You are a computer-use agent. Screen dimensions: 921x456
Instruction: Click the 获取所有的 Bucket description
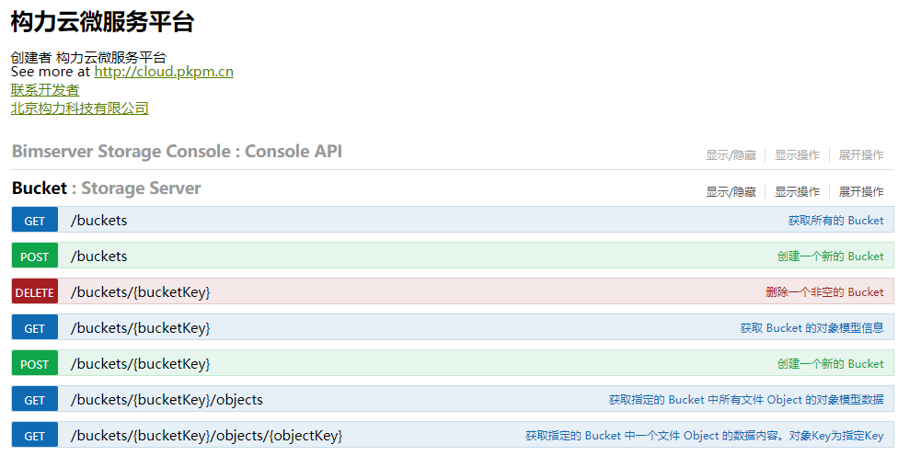[835, 220]
